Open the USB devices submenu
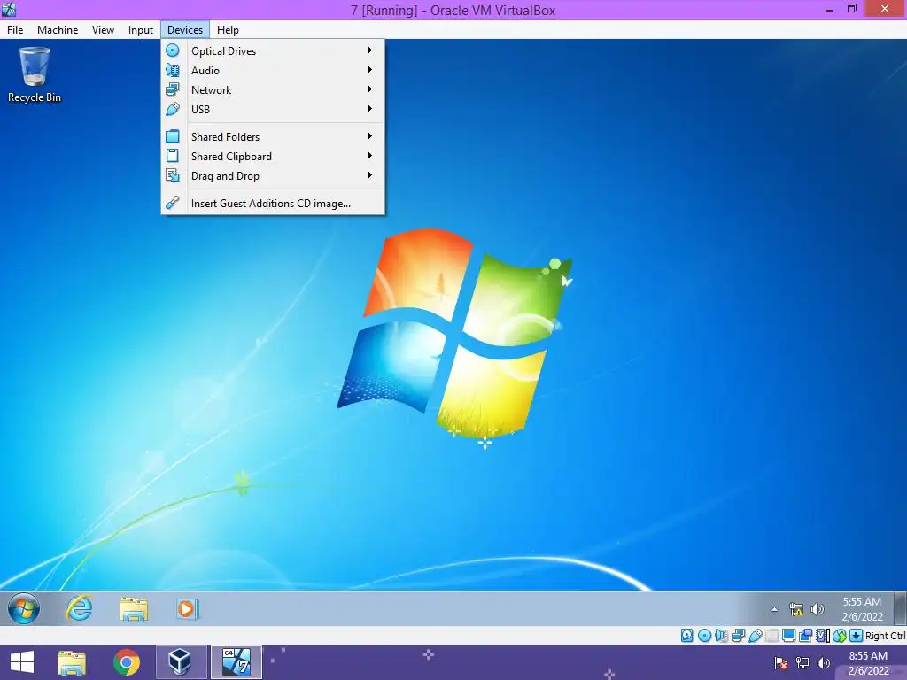Viewport: 907px width, 680px height. point(273,109)
